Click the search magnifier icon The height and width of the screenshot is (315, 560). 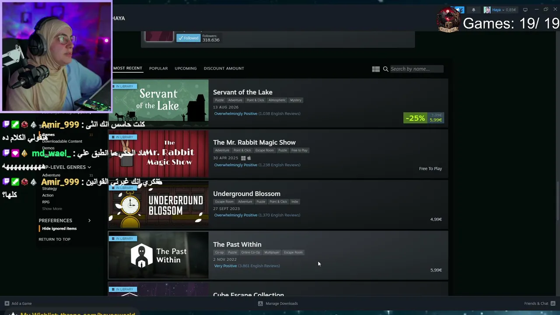coord(385,69)
